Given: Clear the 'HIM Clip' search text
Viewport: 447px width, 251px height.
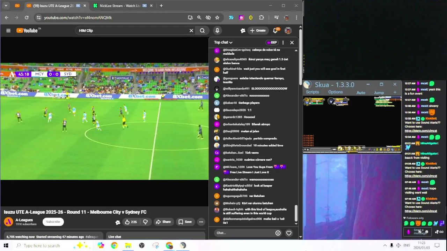Looking at the screenshot, I should click(x=191, y=31).
